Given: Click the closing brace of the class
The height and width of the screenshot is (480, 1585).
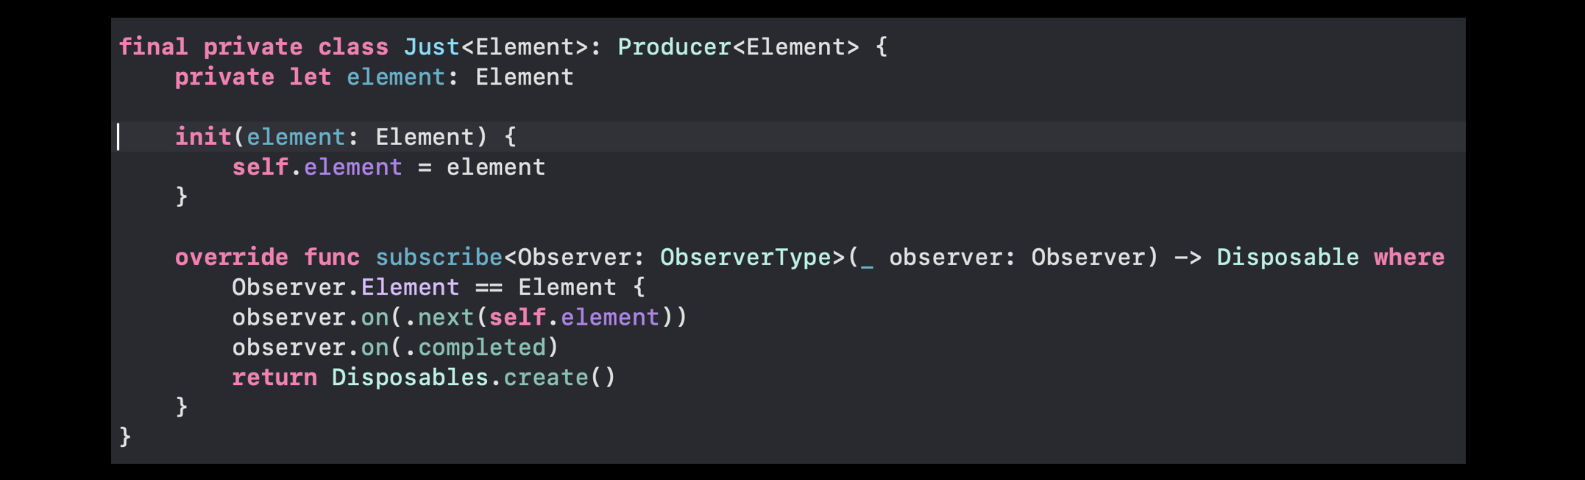Looking at the screenshot, I should tap(125, 437).
